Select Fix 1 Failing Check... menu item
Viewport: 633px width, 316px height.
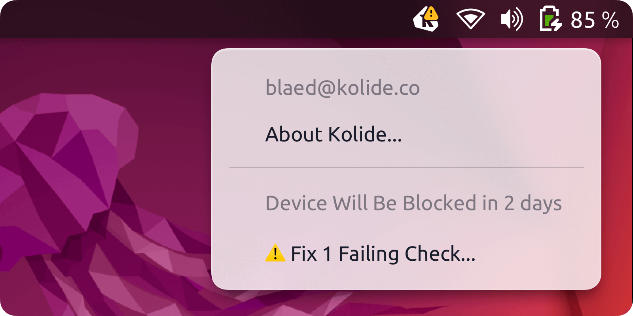(x=383, y=254)
